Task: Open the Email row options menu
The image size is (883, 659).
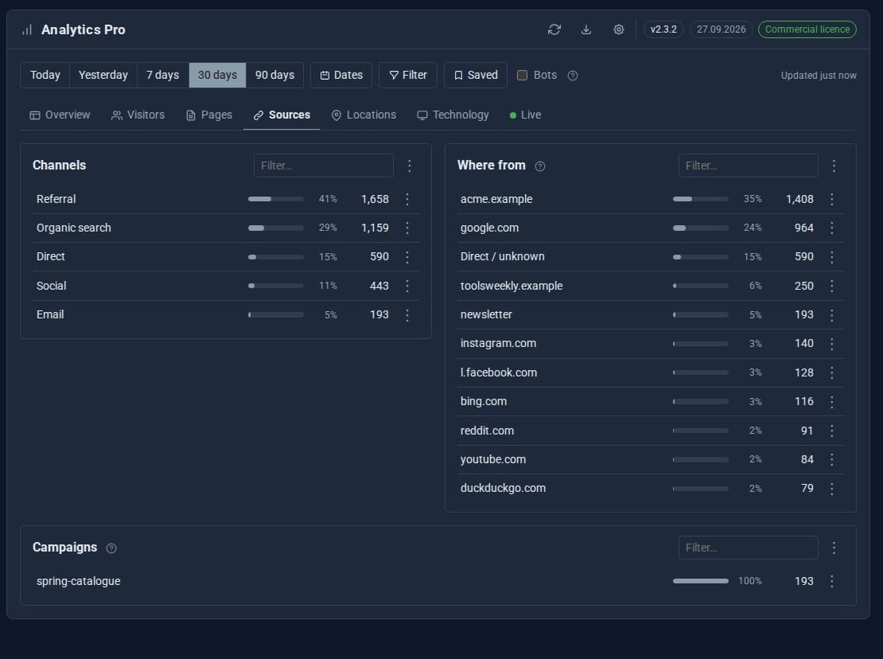Action: coord(407,315)
